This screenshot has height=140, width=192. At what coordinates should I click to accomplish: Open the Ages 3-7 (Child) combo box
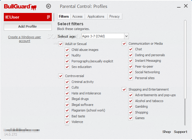pyautogui.click(x=105, y=36)
